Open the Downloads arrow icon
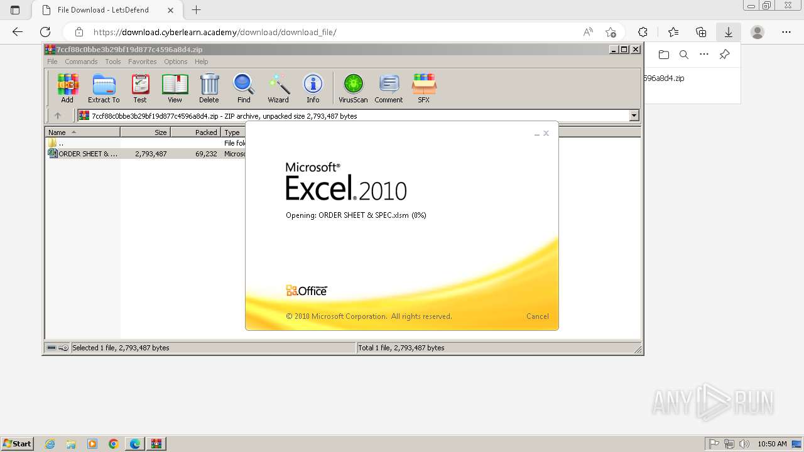The width and height of the screenshot is (804, 452). click(x=729, y=32)
